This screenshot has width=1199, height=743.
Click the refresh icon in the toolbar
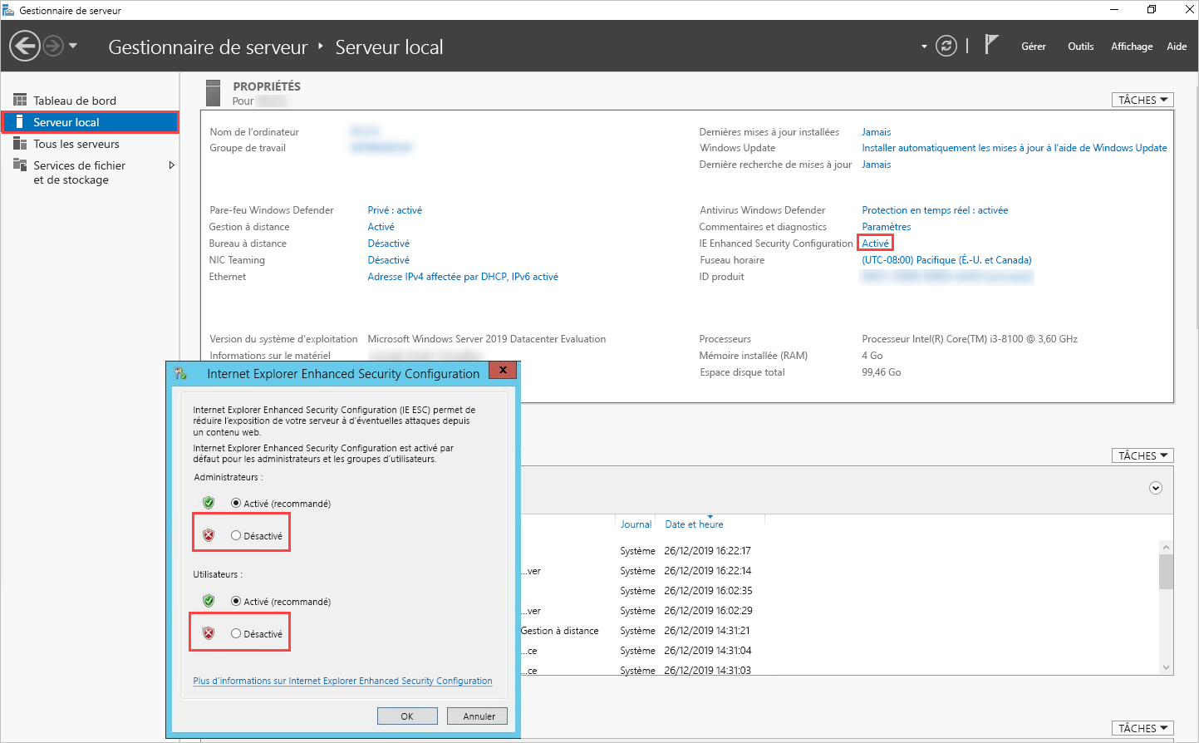click(946, 46)
